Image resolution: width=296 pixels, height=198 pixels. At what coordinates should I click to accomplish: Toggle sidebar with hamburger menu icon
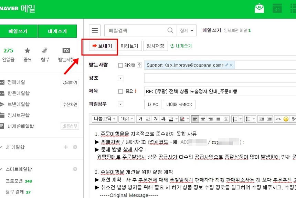(x=95, y=30)
